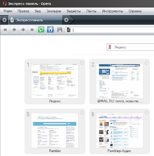This screenshot has height=156, width=154.
Task: Open speed dial thumbnail 5 Rambler
Action: coord(55,130)
